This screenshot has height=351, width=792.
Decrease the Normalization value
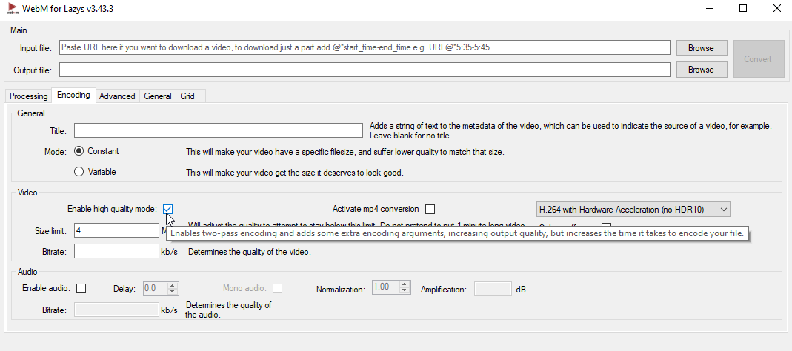[404, 291]
